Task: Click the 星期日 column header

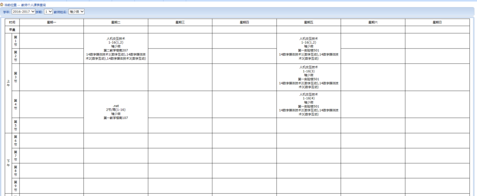Action: (x=437, y=23)
